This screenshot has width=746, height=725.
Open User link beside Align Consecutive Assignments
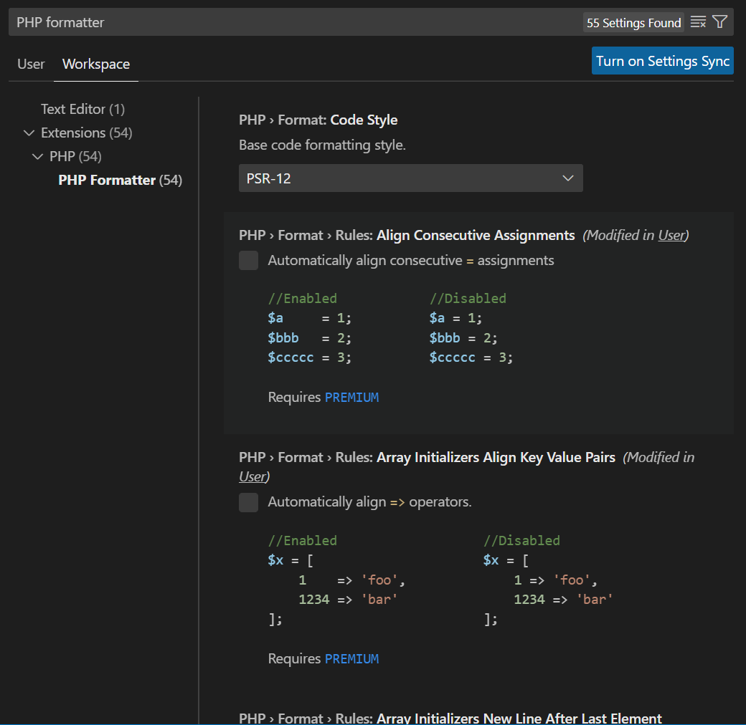click(671, 235)
